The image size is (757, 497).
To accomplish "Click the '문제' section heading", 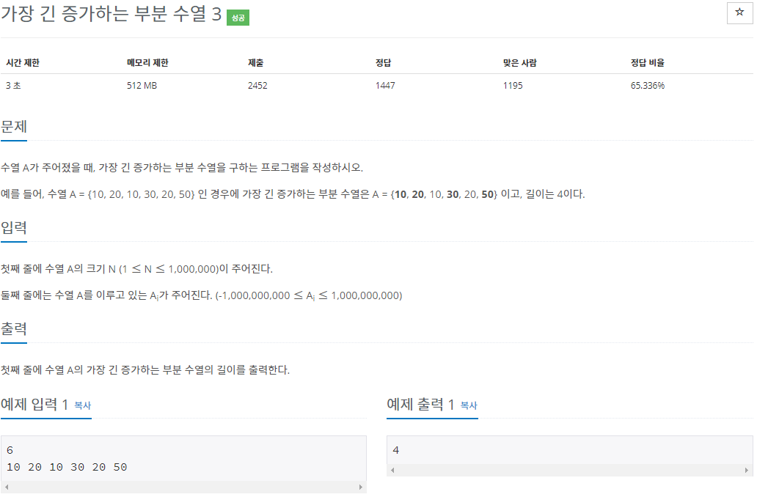I will (14, 128).
